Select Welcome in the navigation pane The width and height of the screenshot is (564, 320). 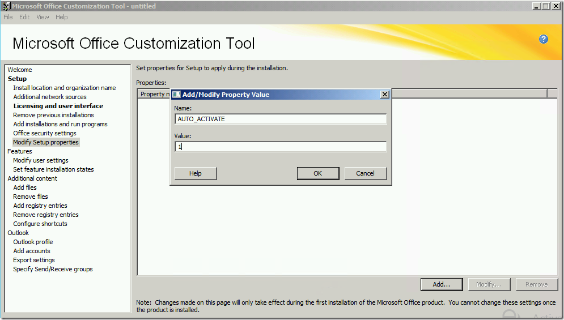[x=20, y=70]
